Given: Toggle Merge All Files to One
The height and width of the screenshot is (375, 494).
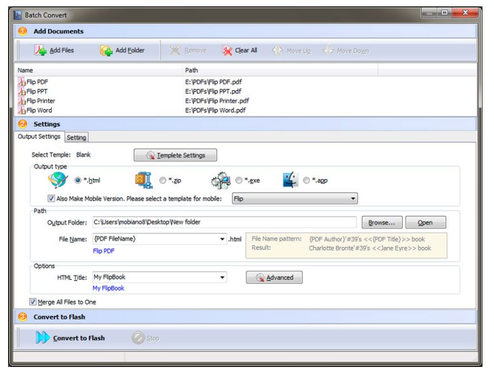Looking at the screenshot, I should click(33, 302).
